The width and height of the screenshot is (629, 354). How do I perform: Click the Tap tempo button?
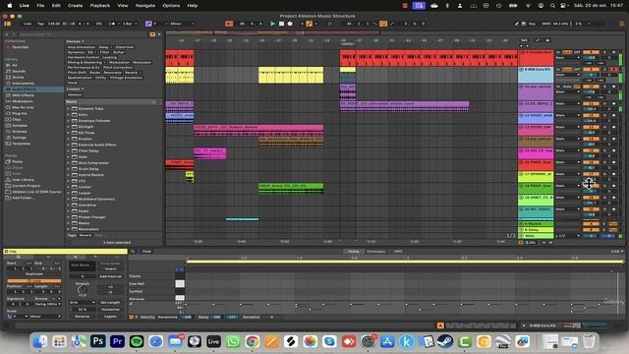tap(40, 24)
